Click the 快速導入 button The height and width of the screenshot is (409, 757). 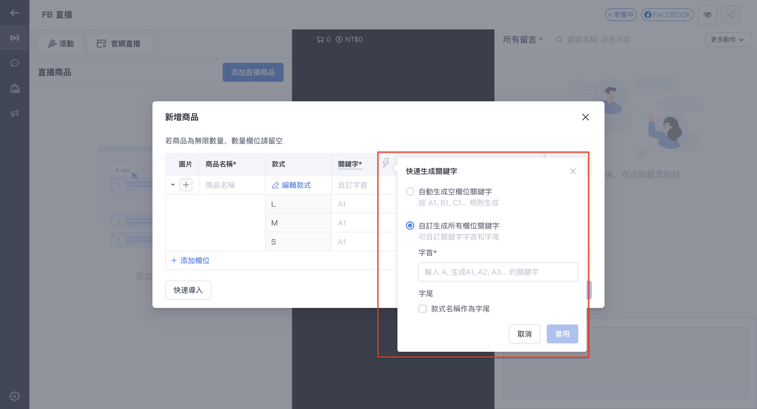(x=188, y=290)
